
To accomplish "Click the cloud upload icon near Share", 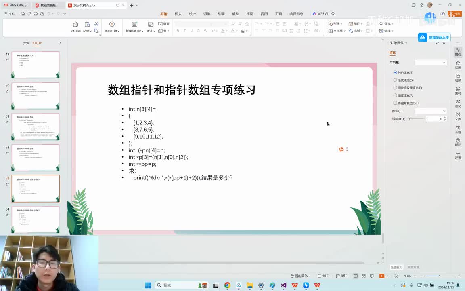I will coord(442,14).
